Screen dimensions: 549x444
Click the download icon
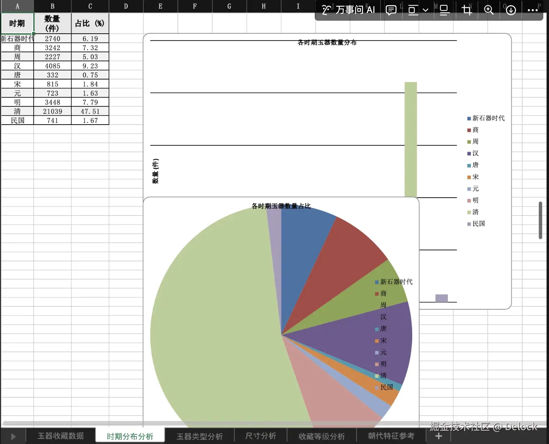point(511,10)
